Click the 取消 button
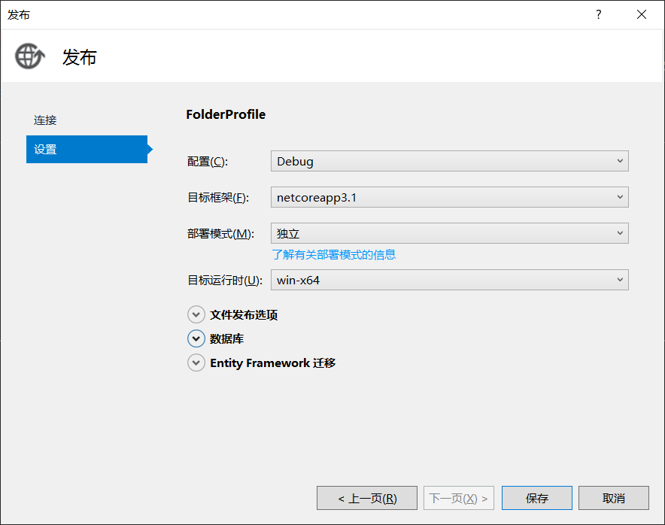665x525 pixels. [x=614, y=498]
